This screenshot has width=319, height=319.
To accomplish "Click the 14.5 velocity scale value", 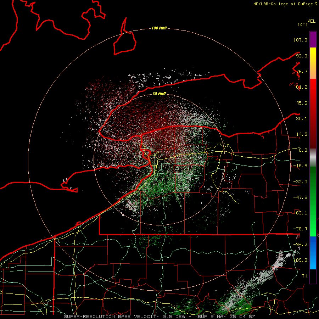I will 302,134.
